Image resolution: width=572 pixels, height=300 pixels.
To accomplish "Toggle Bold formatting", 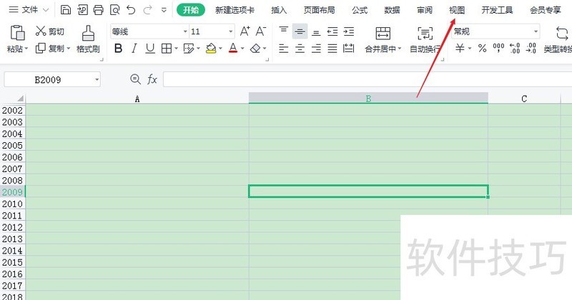I will click(x=118, y=48).
